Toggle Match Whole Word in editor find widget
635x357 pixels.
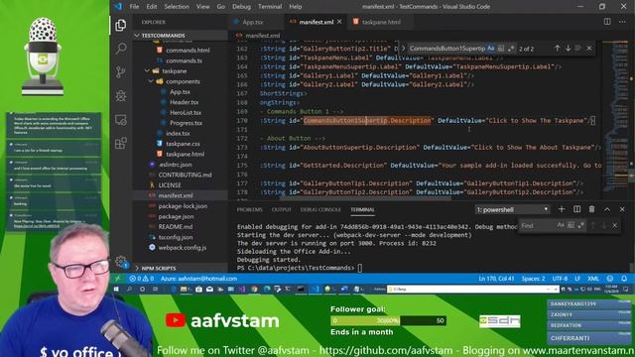[x=501, y=49]
